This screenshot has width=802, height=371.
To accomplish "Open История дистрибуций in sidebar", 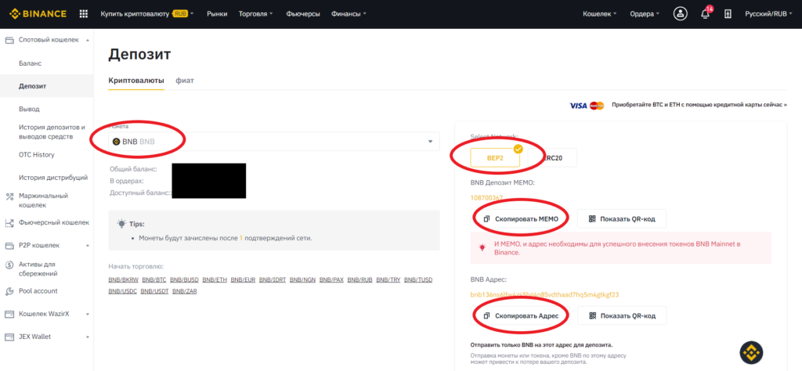I will (x=53, y=178).
